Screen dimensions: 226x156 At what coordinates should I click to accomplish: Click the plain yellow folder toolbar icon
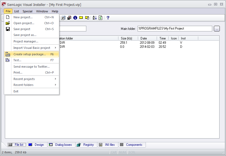81,18
